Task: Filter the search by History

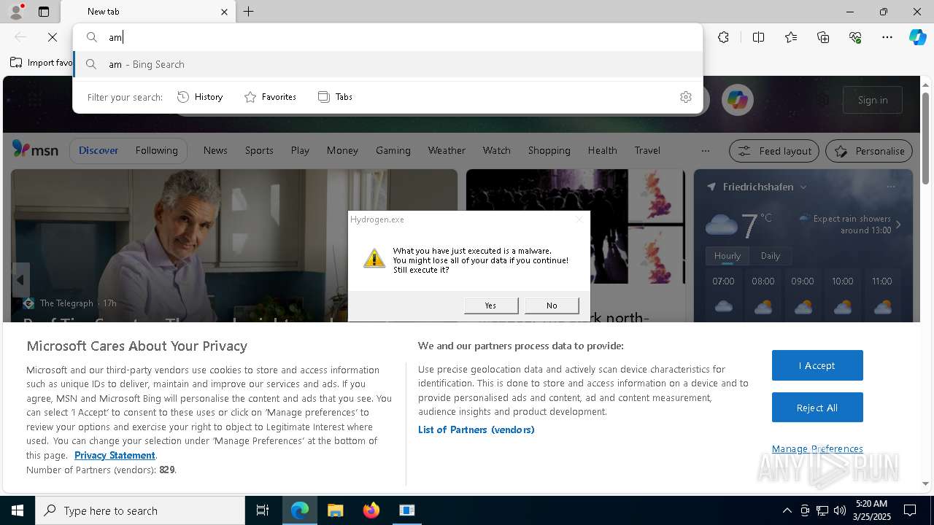Action: (200, 97)
